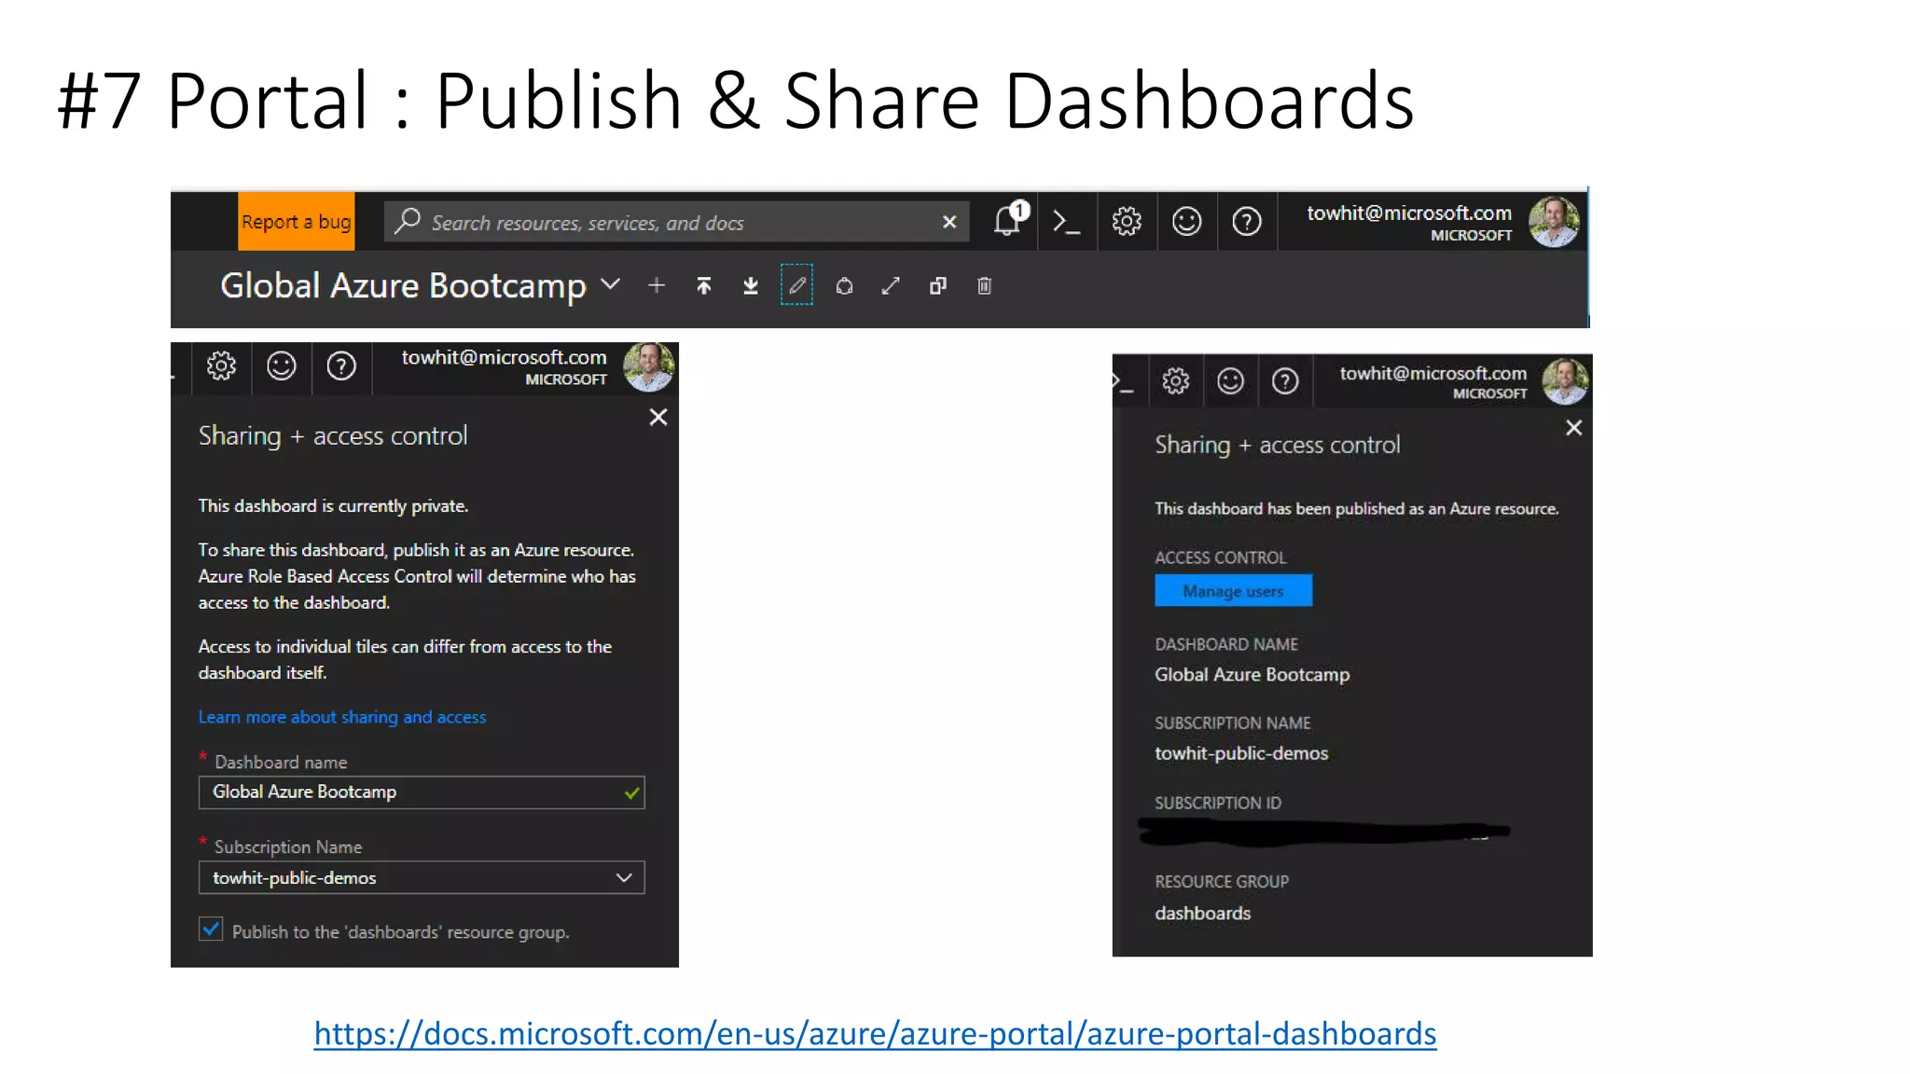The height and width of the screenshot is (1074, 1910).
Task: Open settings gear in left sharing panel header
Action: 222,365
